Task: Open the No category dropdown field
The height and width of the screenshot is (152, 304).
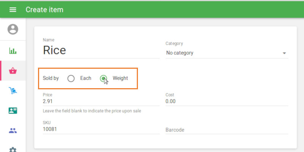Action: coord(224,53)
